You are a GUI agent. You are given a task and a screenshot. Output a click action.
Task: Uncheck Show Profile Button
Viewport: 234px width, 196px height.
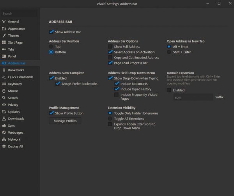click(x=51, y=113)
